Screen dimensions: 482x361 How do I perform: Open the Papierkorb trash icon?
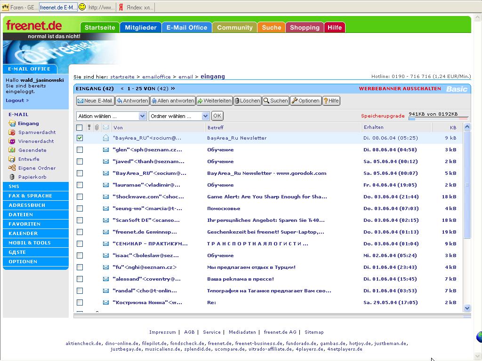(12, 177)
